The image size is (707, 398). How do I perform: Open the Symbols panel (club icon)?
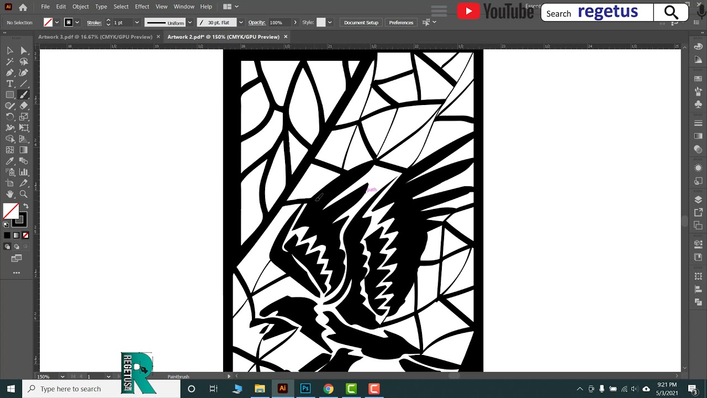click(x=698, y=104)
